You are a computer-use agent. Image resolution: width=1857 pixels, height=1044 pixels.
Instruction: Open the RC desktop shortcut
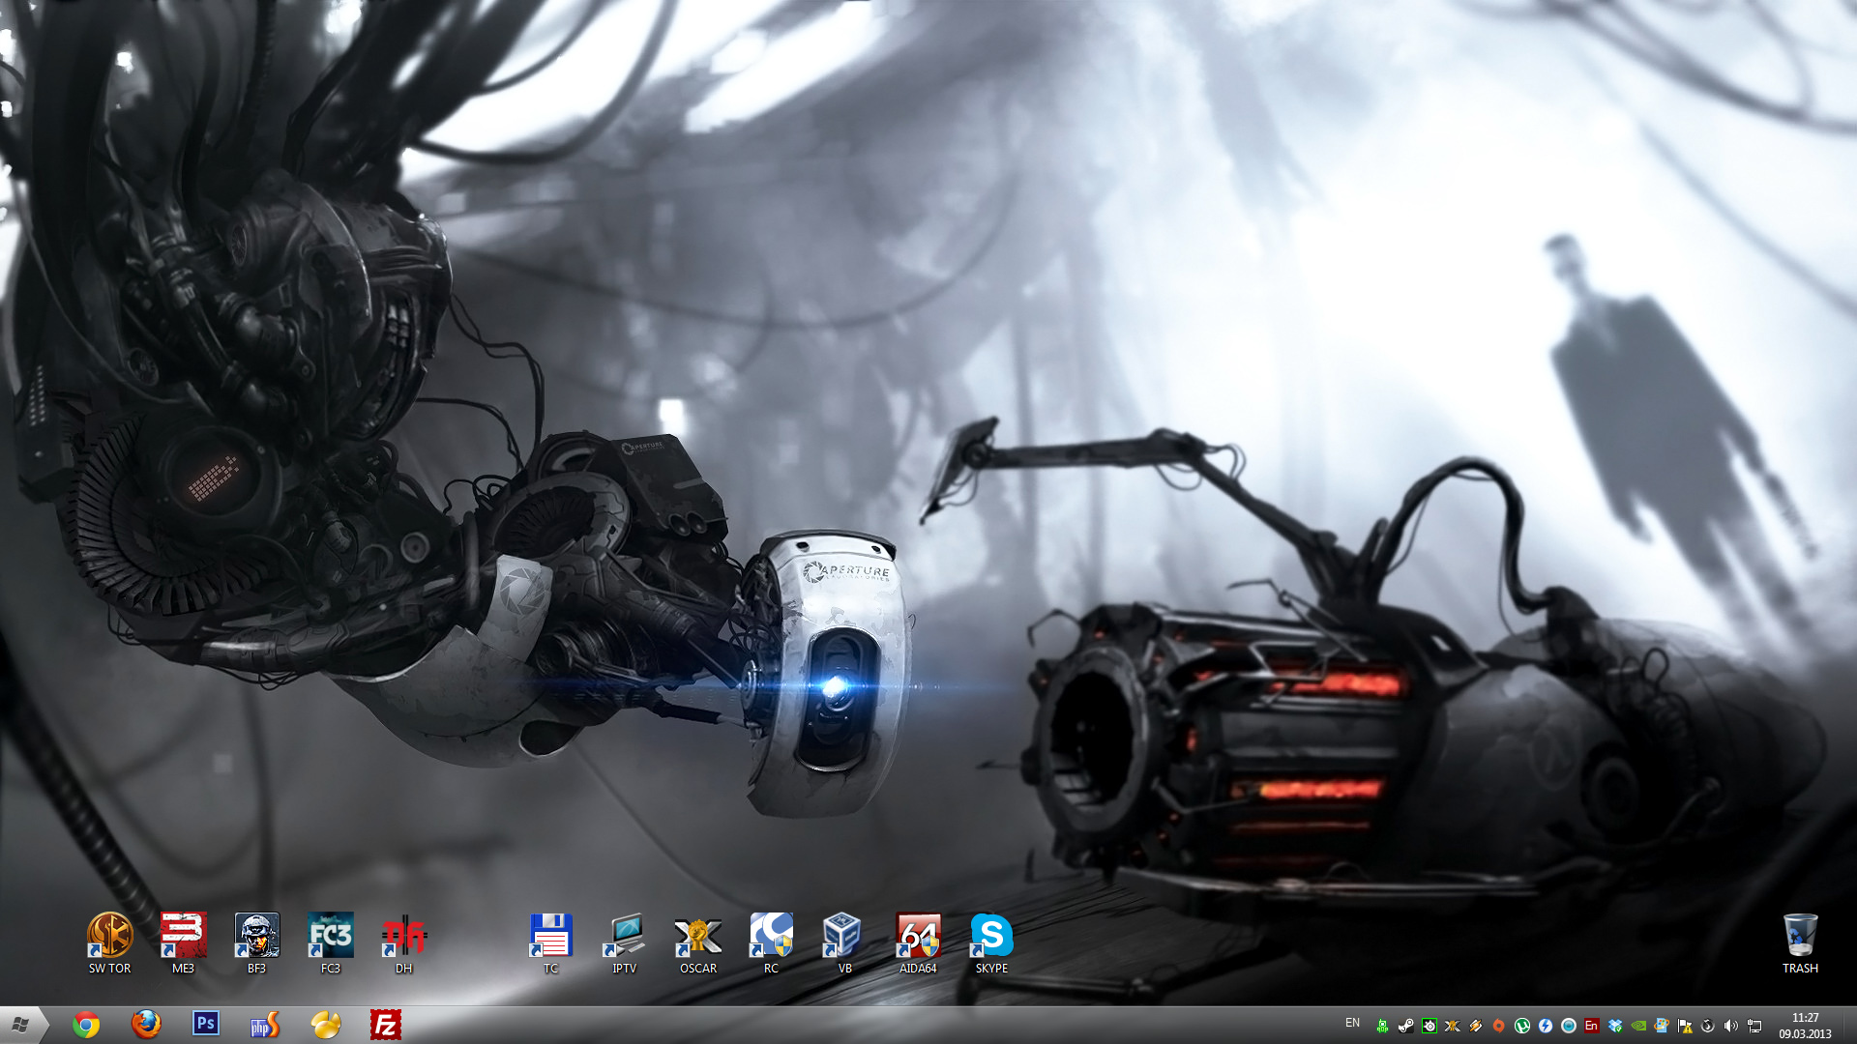[771, 942]
